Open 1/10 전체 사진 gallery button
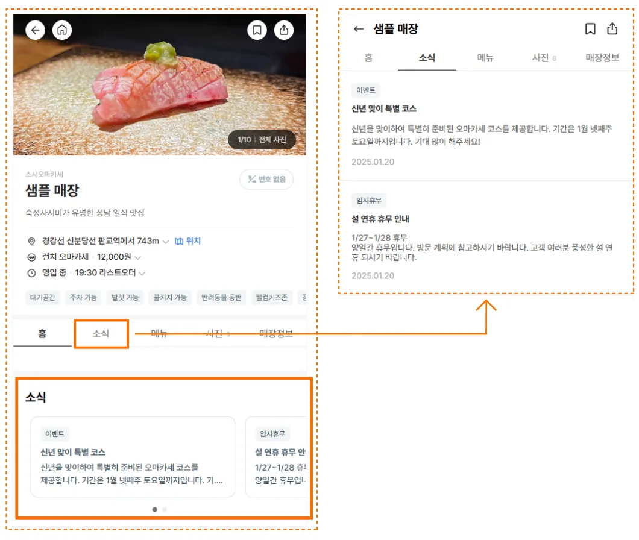Image resolution: width=639 pixels, height=540 pixels. 262,140
